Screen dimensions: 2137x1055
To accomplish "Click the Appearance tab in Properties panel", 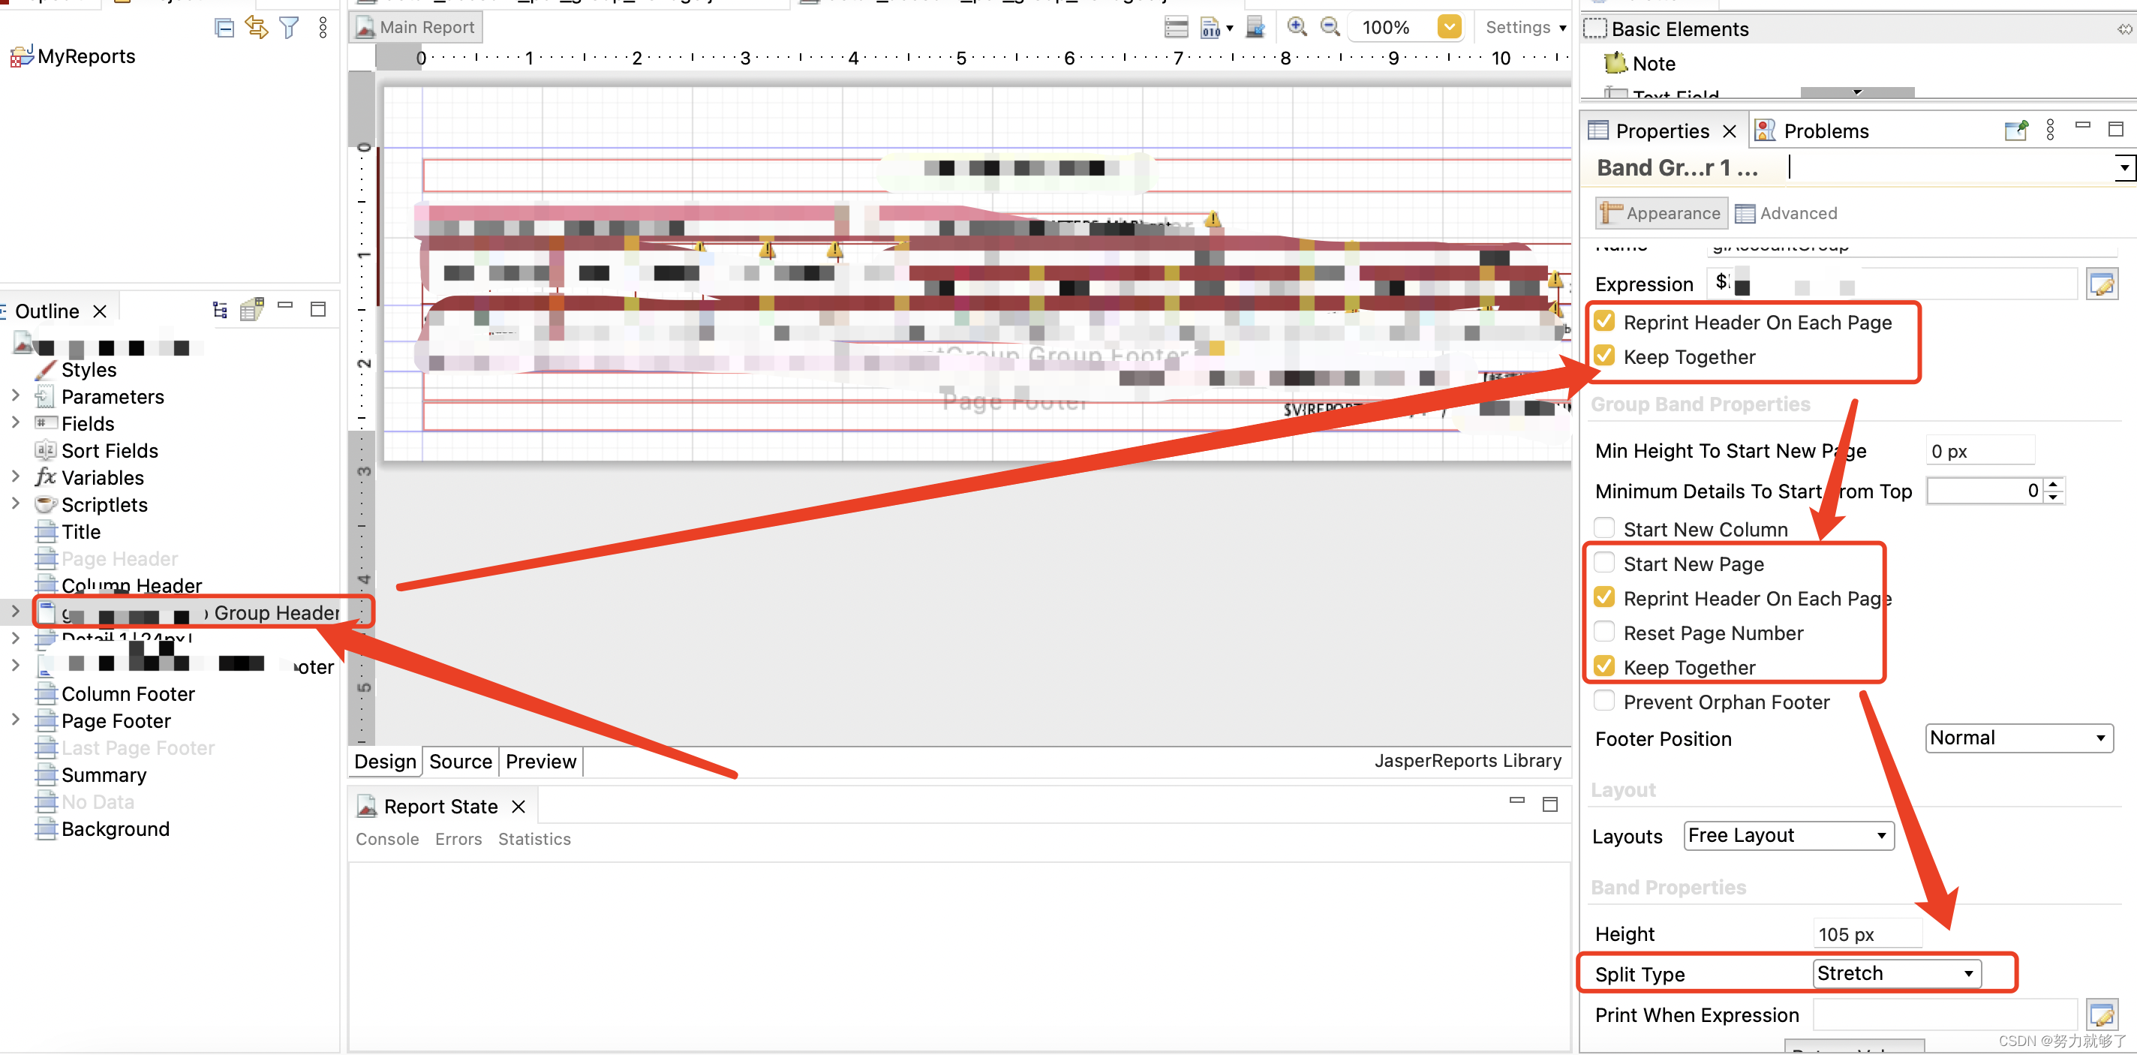I will coord(1661,212).
